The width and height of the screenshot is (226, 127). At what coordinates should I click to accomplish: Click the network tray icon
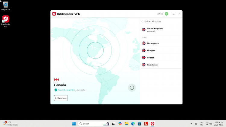pos(207,124)
